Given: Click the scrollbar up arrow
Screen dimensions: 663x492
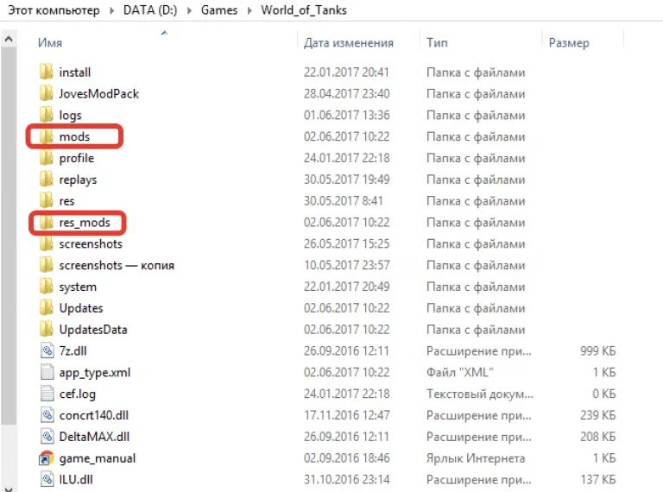Looking at the screenshot, I should pos(9,40).
